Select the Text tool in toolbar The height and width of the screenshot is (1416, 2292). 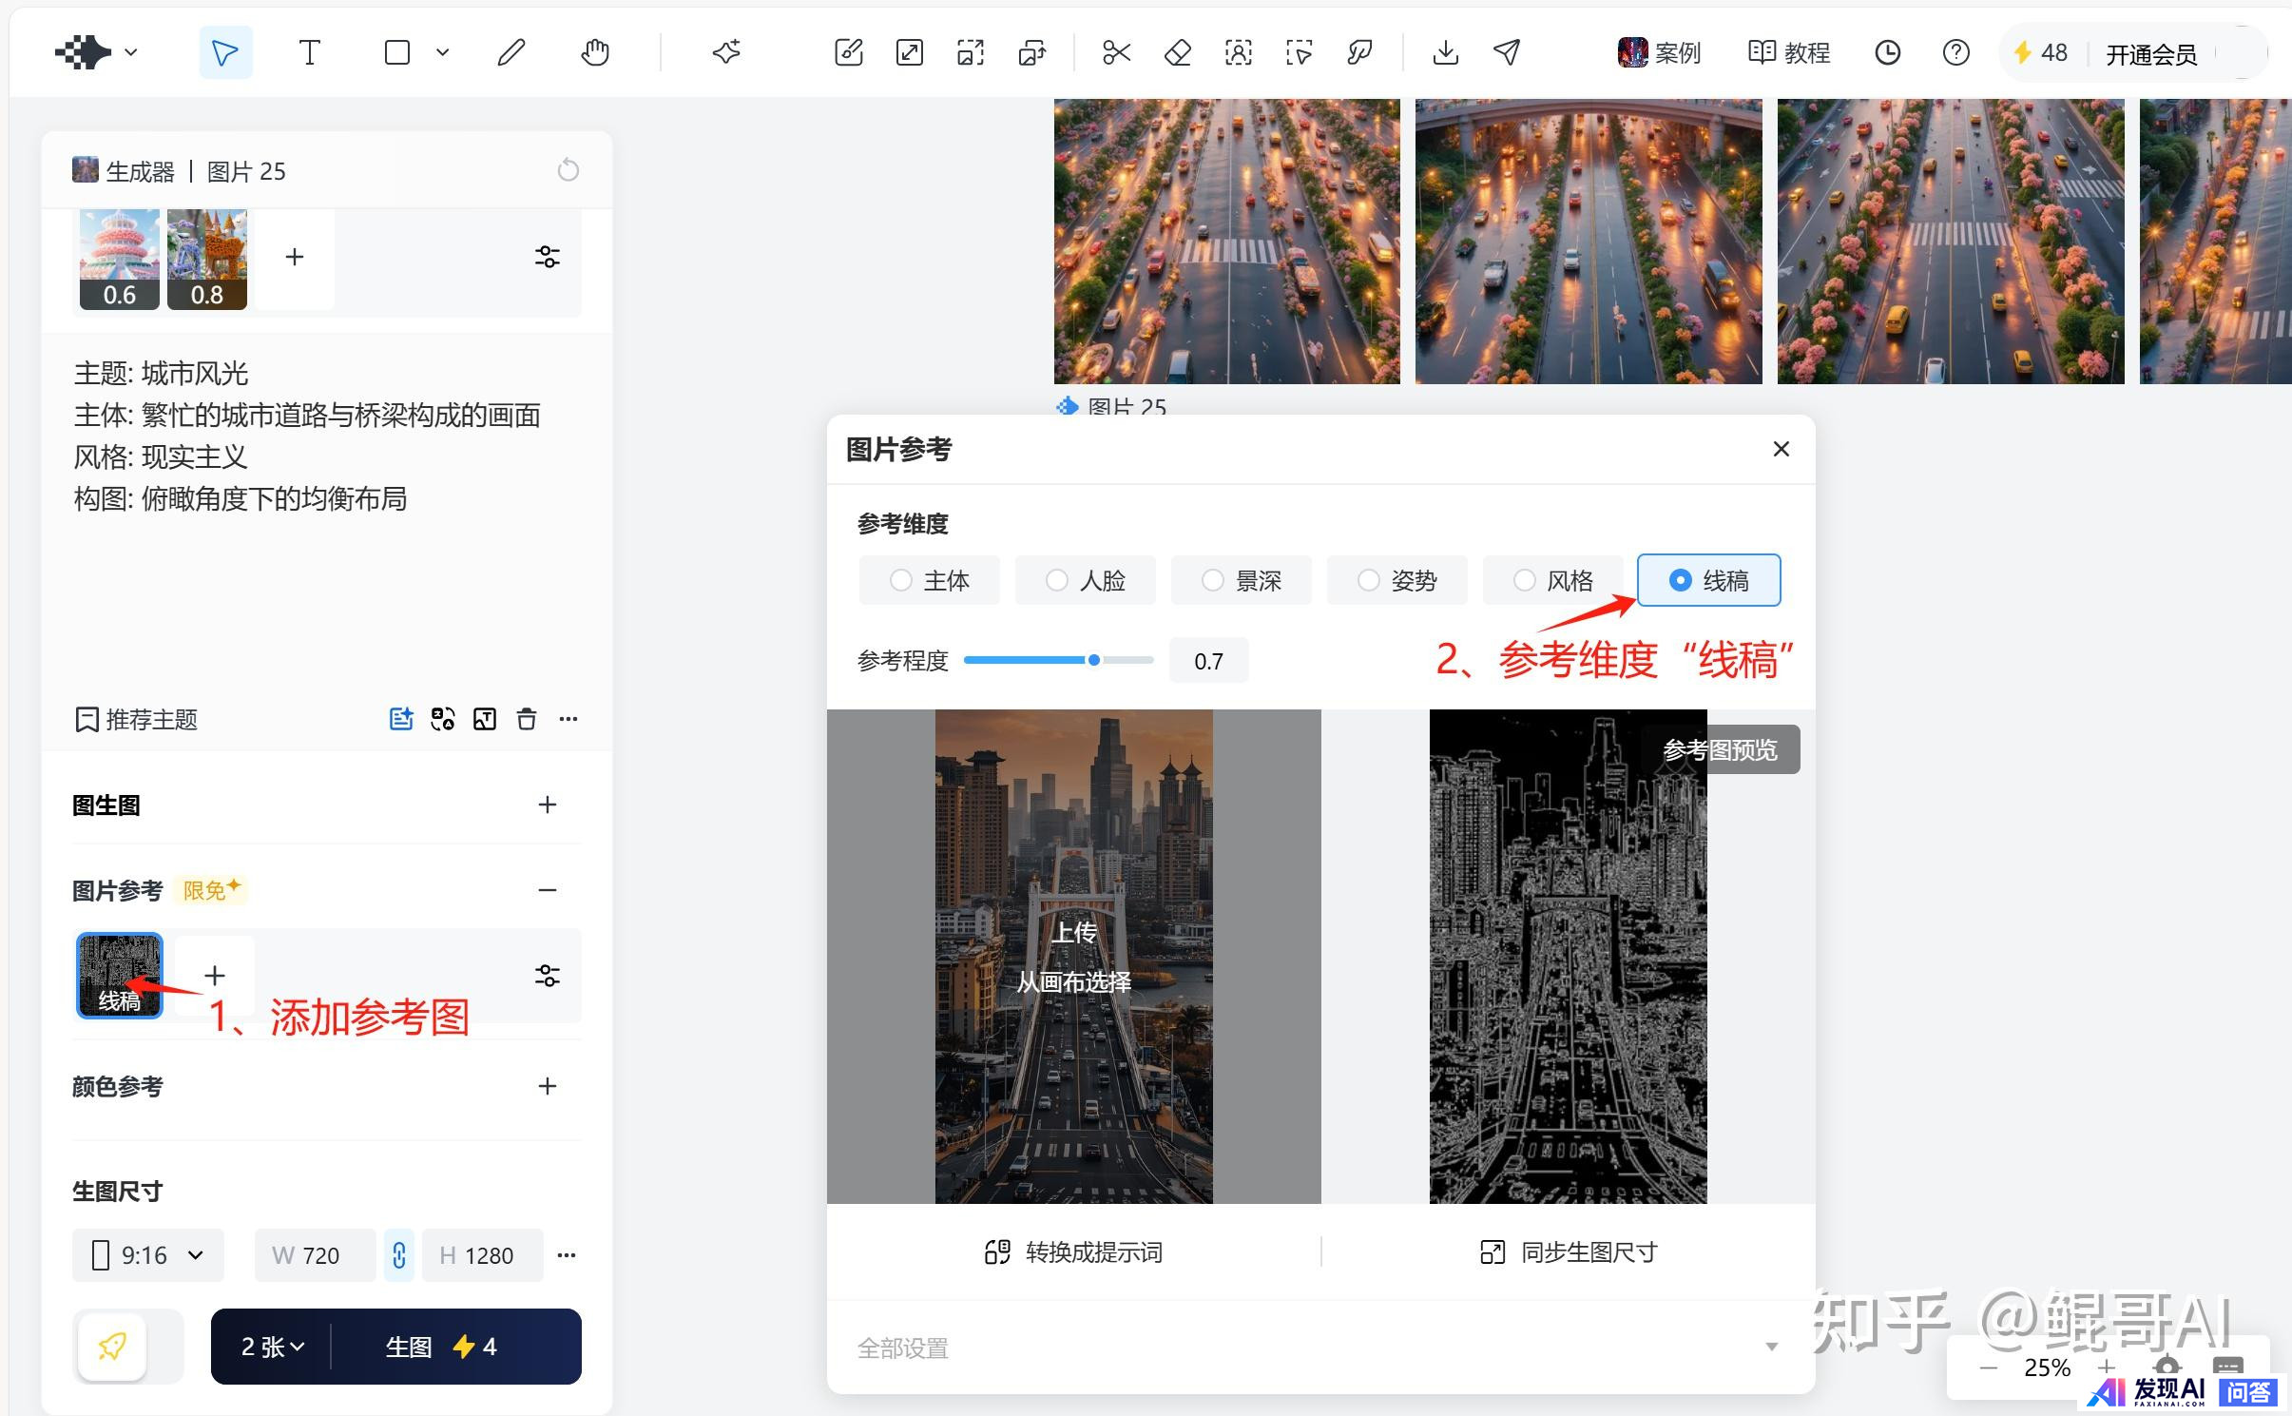309,52
